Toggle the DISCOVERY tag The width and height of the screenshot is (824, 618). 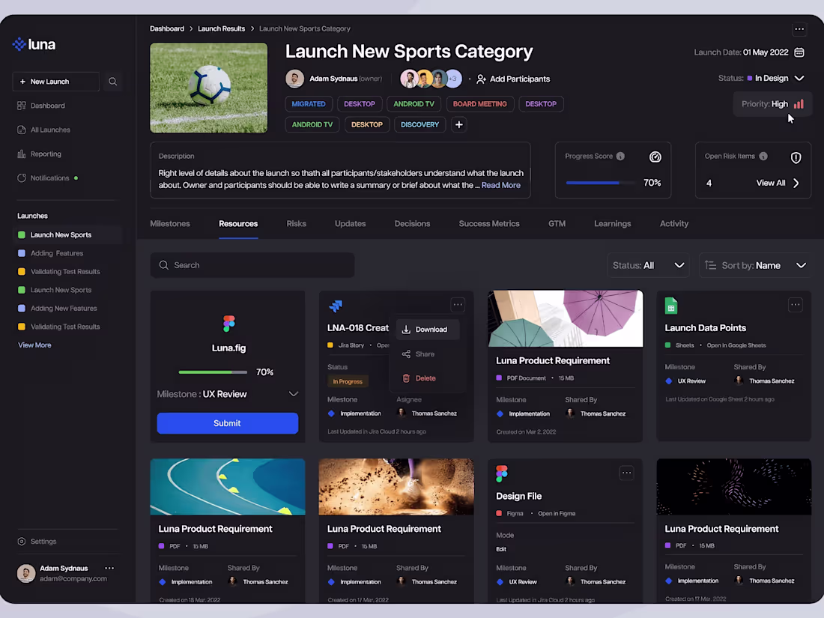(419, 124)
